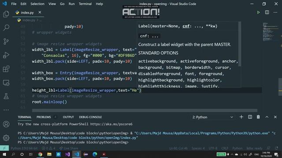Open the Run and Debug view

pyautogui.click(x=6, y=55)
